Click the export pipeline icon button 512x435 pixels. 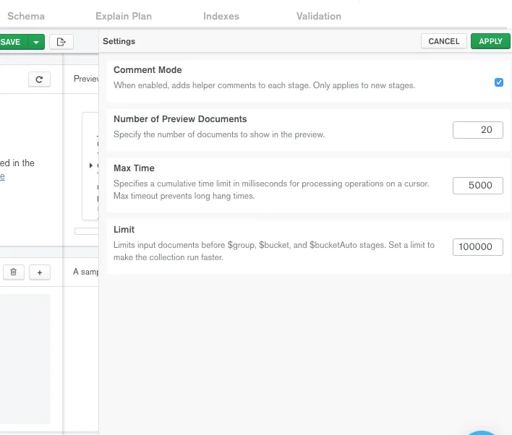61,42
